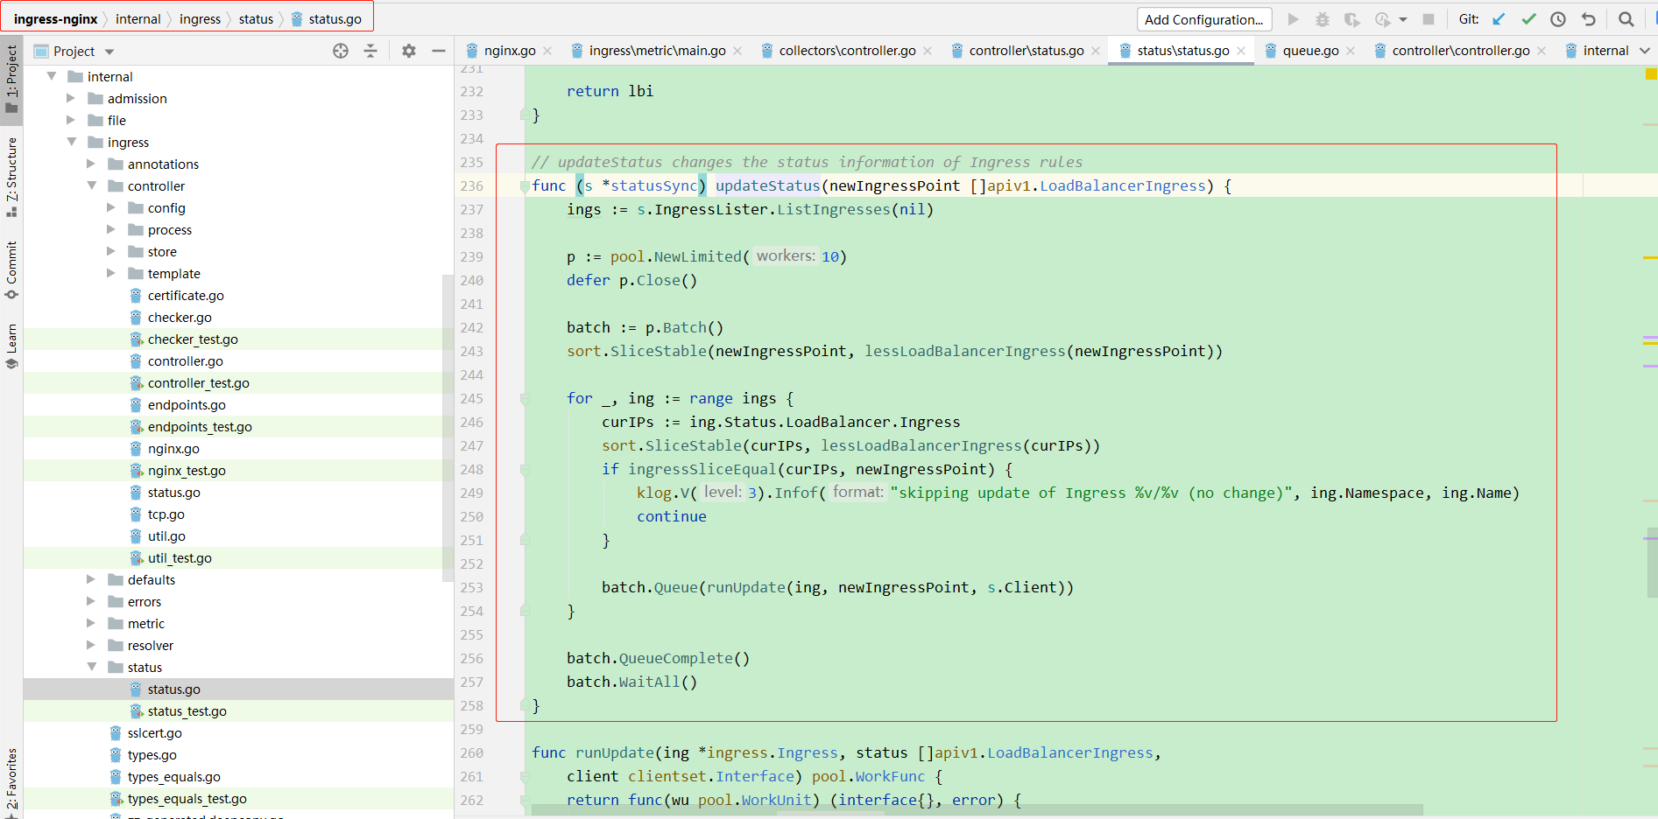This screenshot has height=819, width=1658.
Task: Click Git Update Project arrow icon
Action: pyautogui.click(x=1499, y=19)
